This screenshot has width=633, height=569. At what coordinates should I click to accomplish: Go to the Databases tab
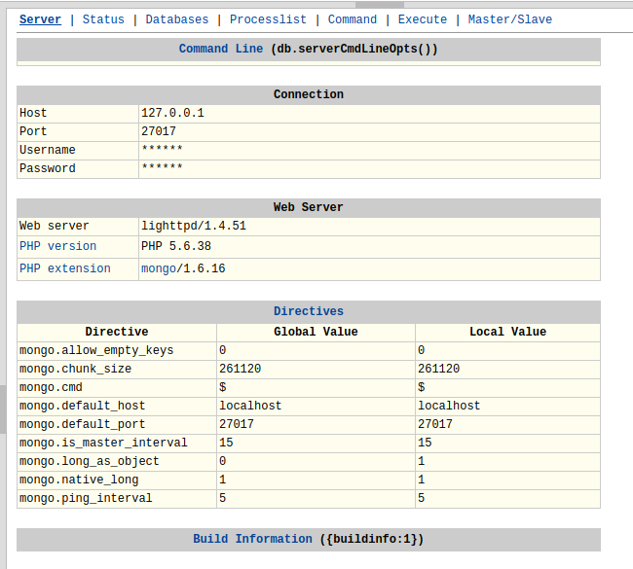point(176,19)
